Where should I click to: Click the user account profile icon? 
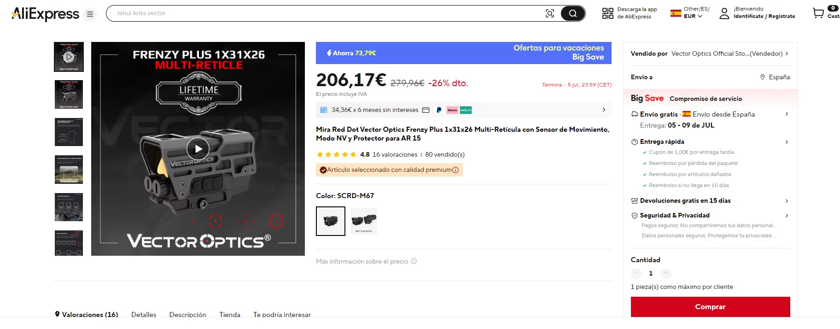724,13
